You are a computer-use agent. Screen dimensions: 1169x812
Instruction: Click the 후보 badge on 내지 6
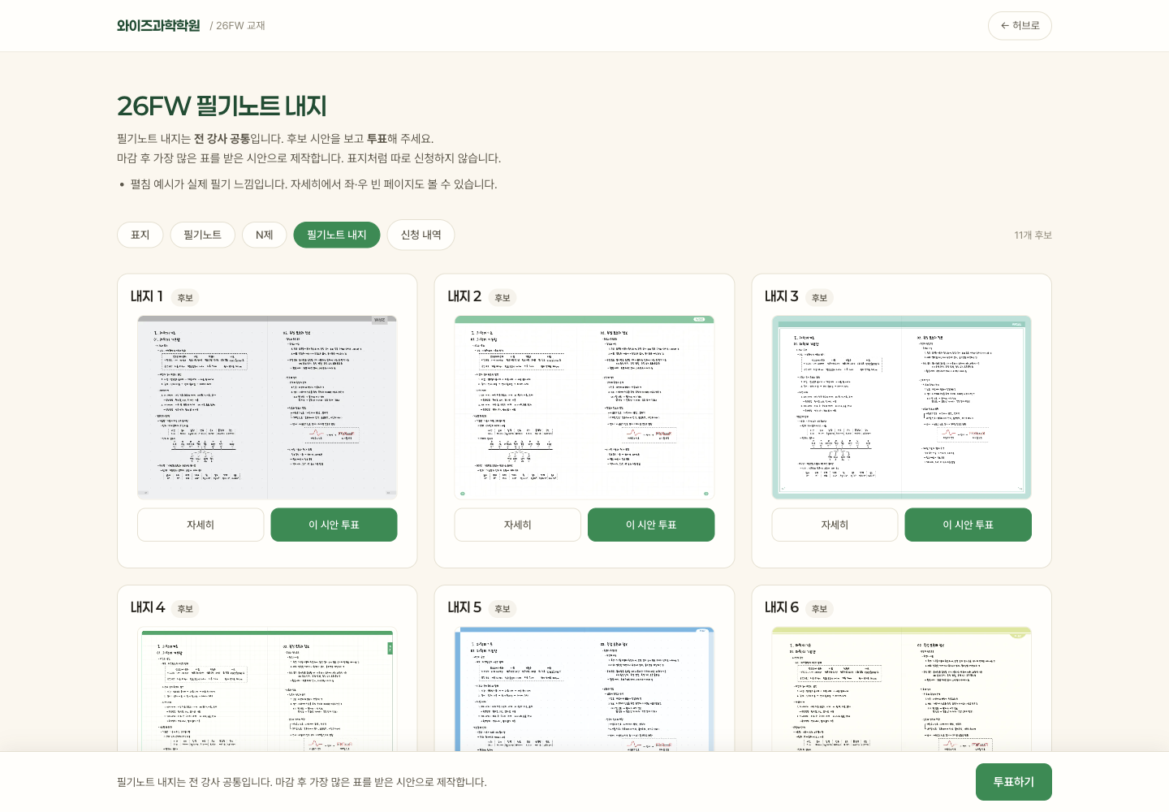tap(819, 609)
